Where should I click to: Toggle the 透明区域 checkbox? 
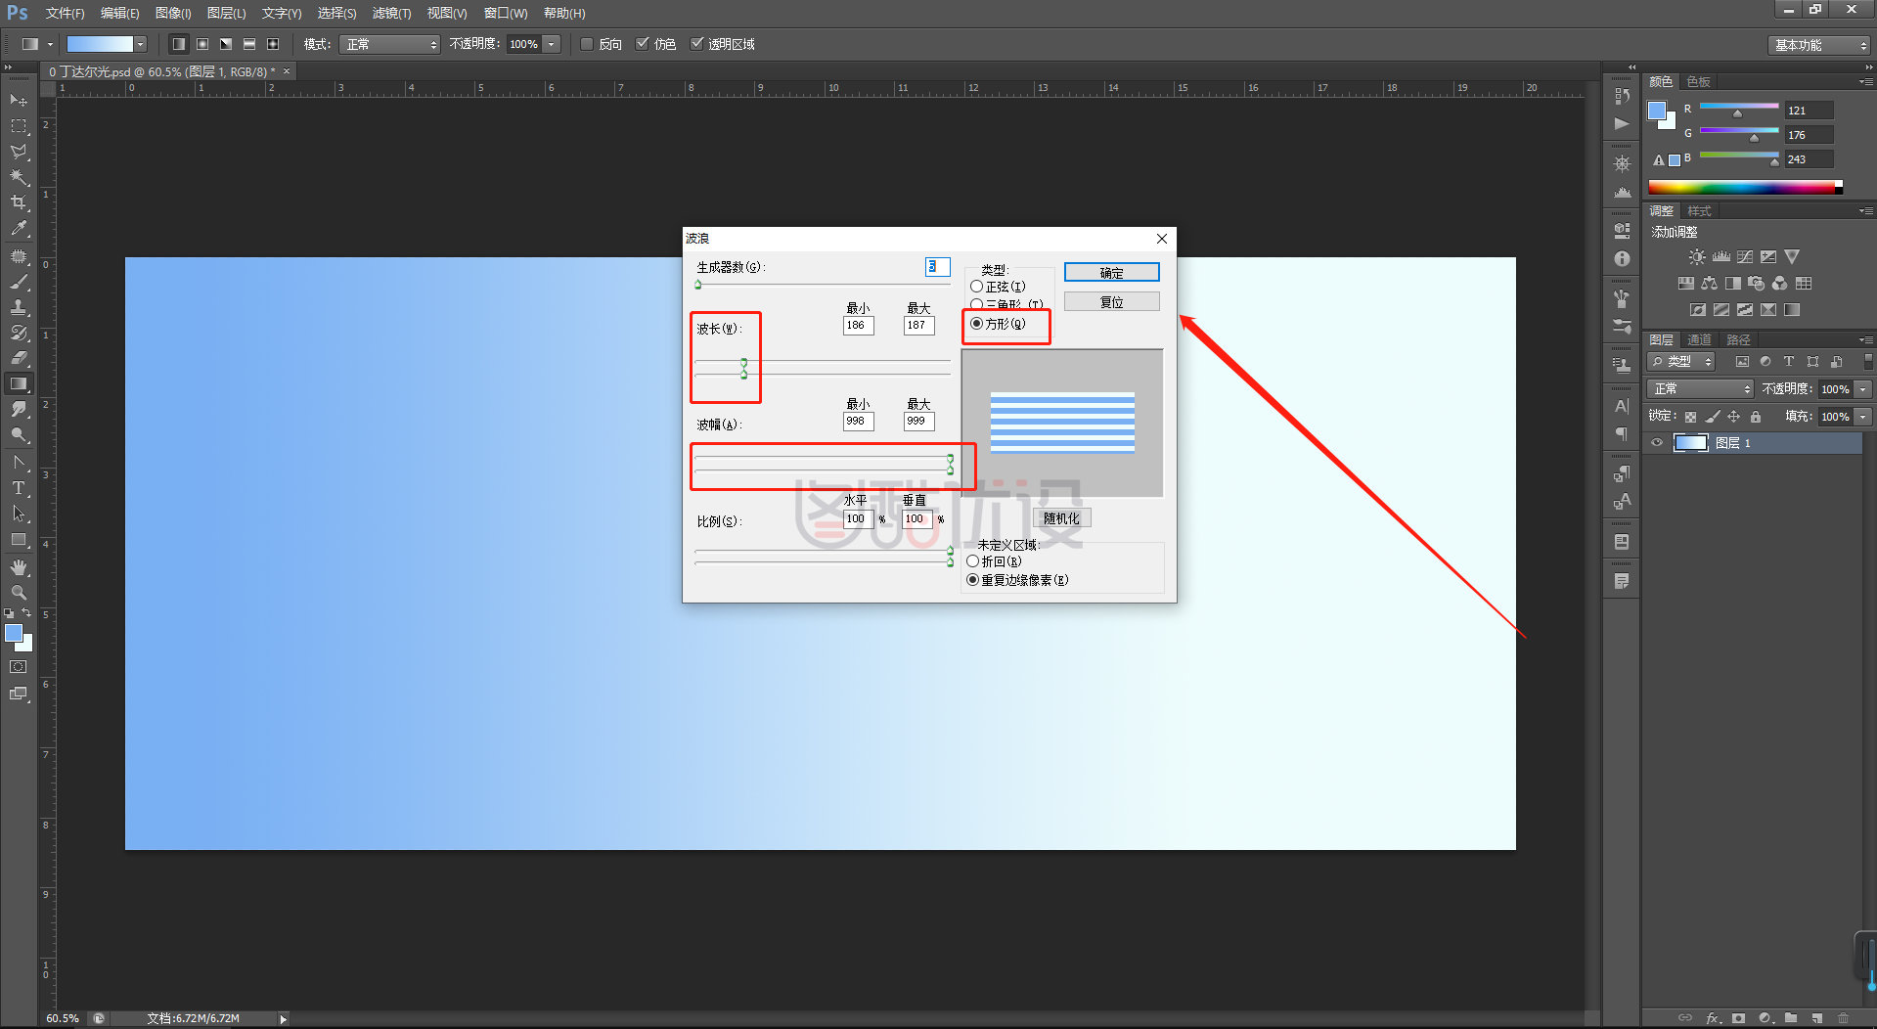click(697, 44)
